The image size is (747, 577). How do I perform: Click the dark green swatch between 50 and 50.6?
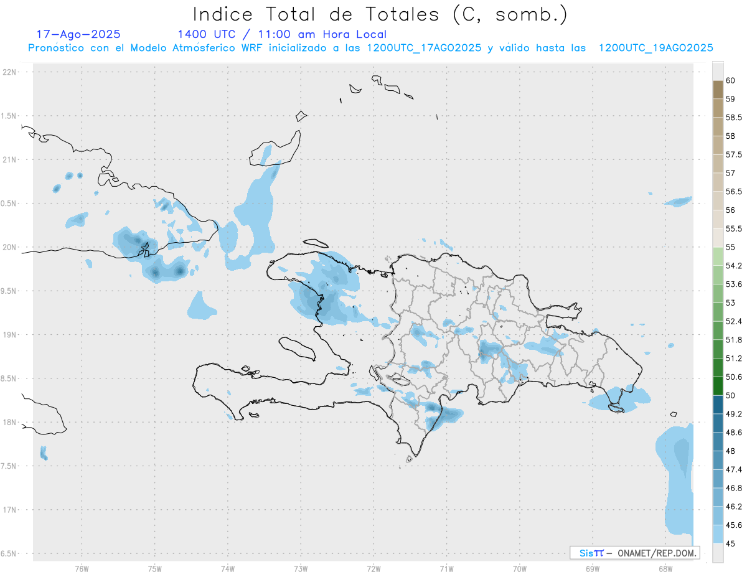coord(718,386)
